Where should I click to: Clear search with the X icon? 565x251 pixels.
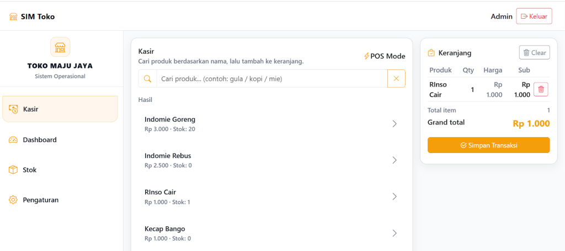(x=396, y=79)
